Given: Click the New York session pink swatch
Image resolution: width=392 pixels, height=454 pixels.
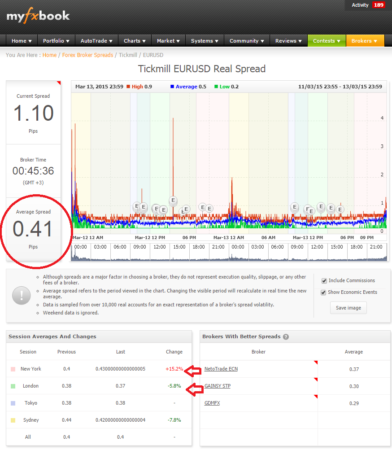Looking at the screenshot, I should (x=13, y=369).
